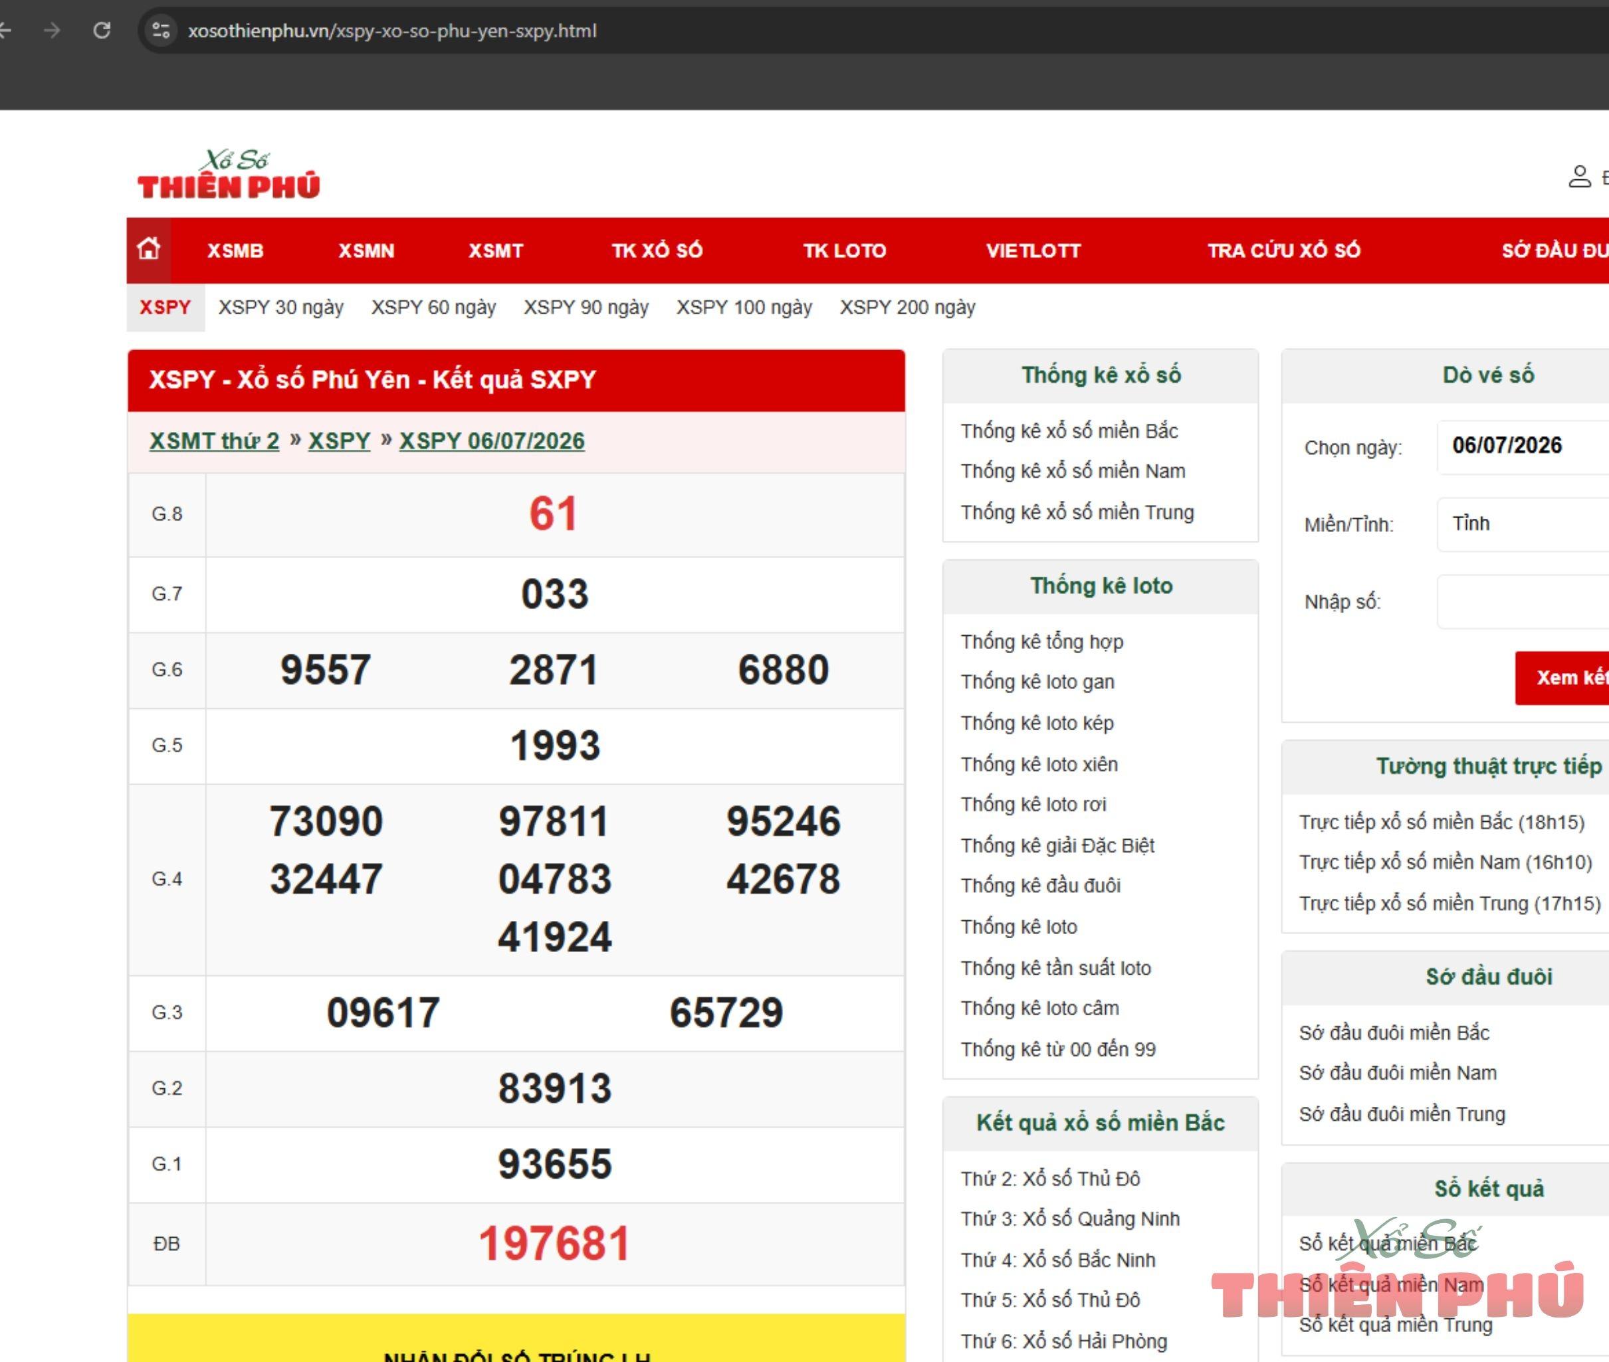
Task: Open the Chọn ngày date picker field
Action: pos(1523,446)
